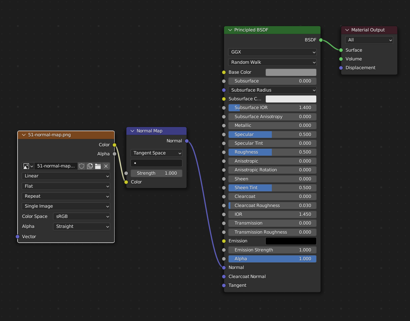Click the Emission black color swatch
Viewport: 410px width, 321px height.
[291, 241]
